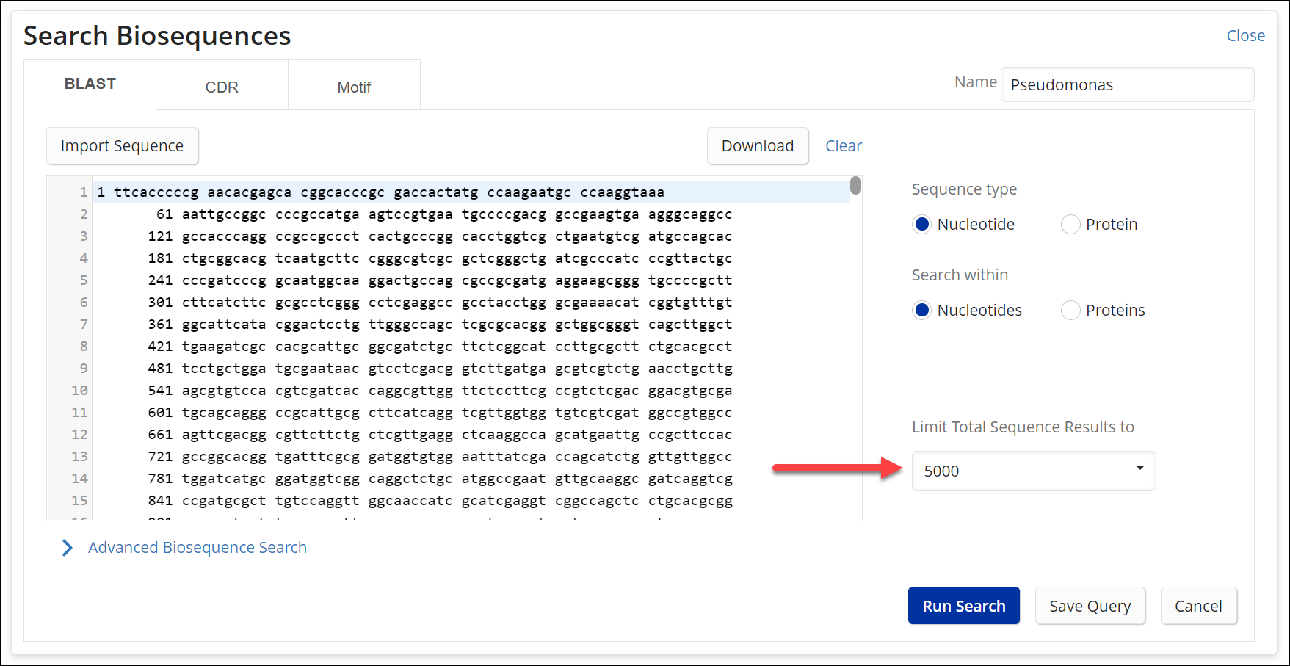Click sequence line starting with 601 tgcagcaggg

[x=471, y=413]
